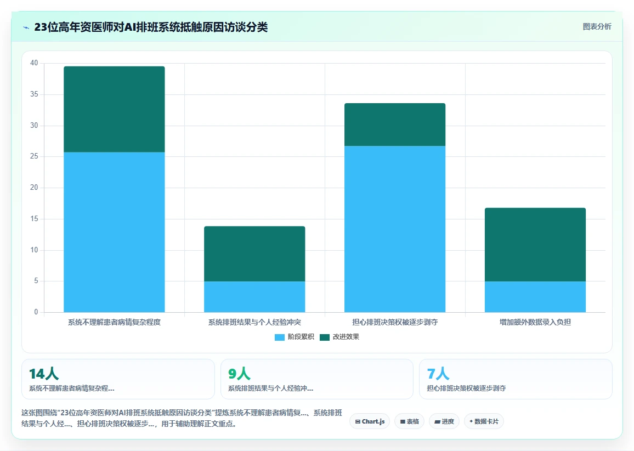The height and width of the screenshot is (451, 634).
Task: Open the 9人 data card
Action: pyautogui.click(x=317, y=379)
